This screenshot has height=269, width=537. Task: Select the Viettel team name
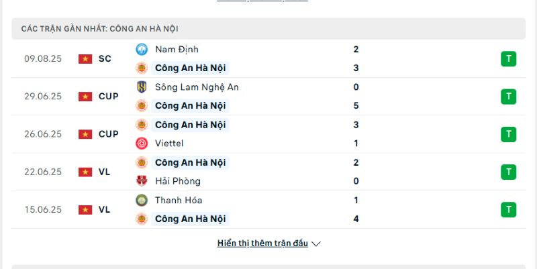(169, 143)
